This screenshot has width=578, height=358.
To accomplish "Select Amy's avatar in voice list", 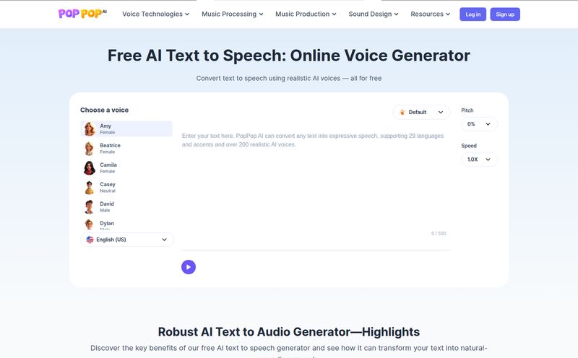I will [89, 129].
